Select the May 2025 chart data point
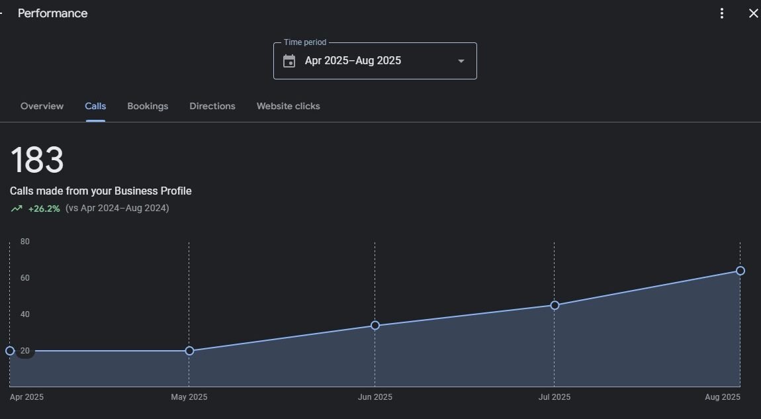 click(x=189, y=351)
